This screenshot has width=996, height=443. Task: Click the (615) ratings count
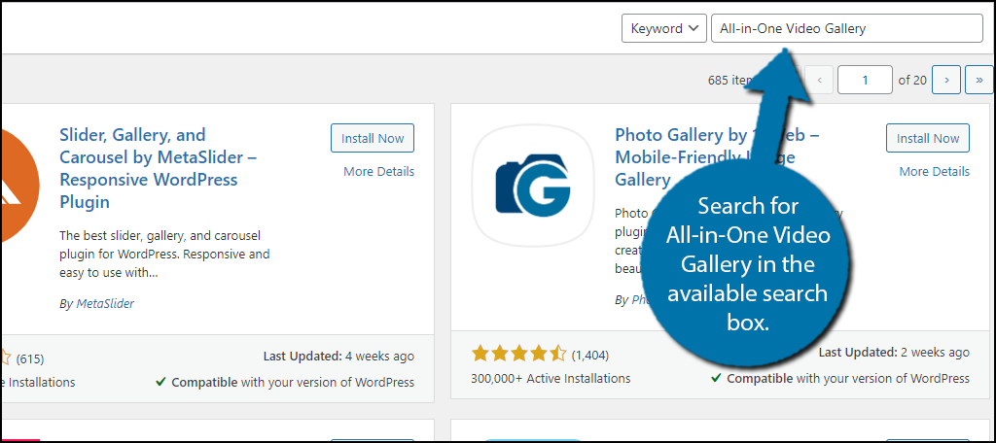[30, 359]
